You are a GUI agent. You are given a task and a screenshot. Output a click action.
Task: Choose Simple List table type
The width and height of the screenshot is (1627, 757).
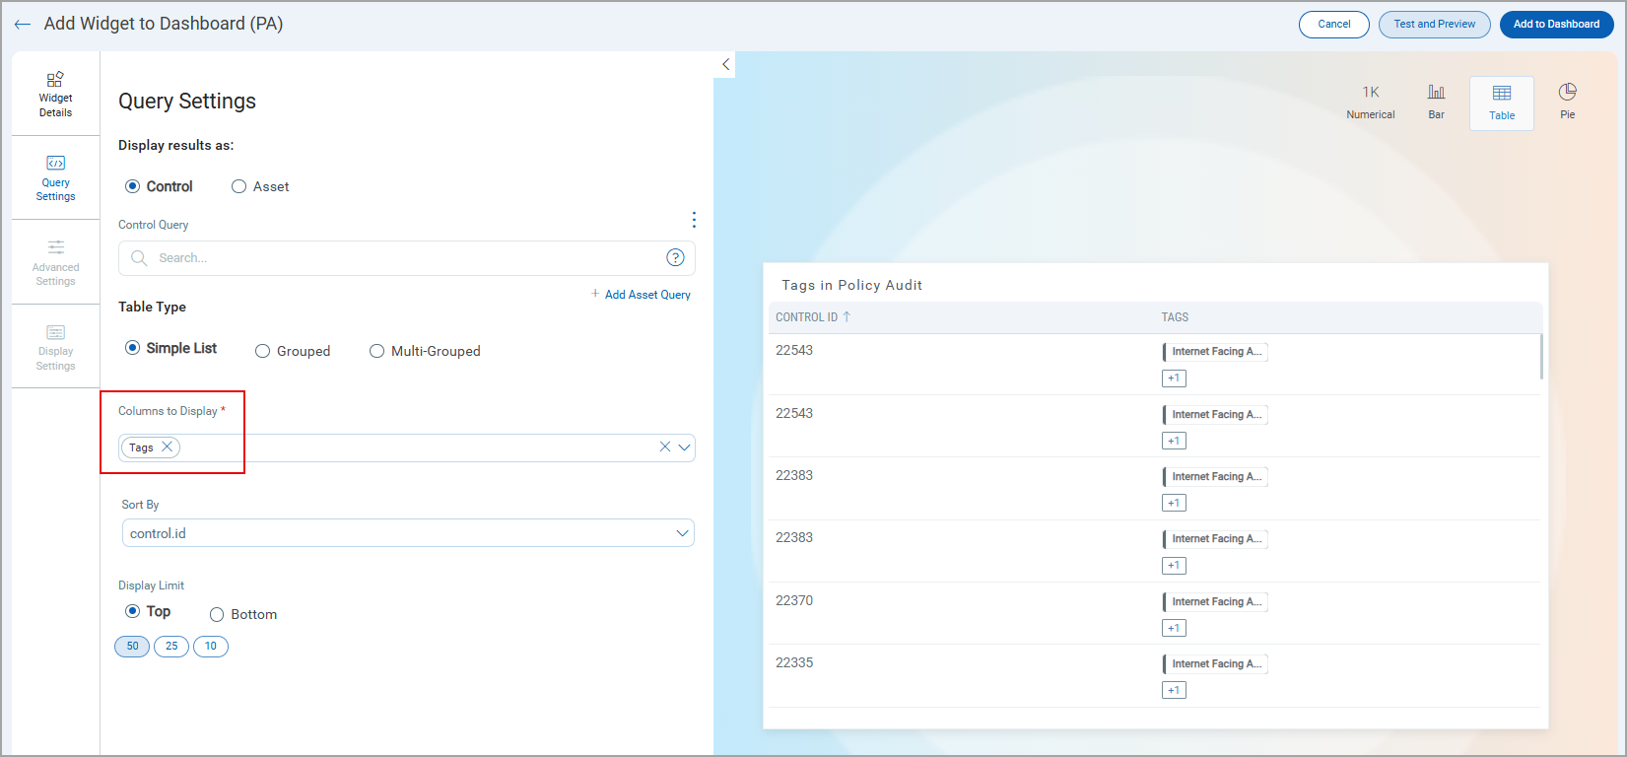[132, 348]
